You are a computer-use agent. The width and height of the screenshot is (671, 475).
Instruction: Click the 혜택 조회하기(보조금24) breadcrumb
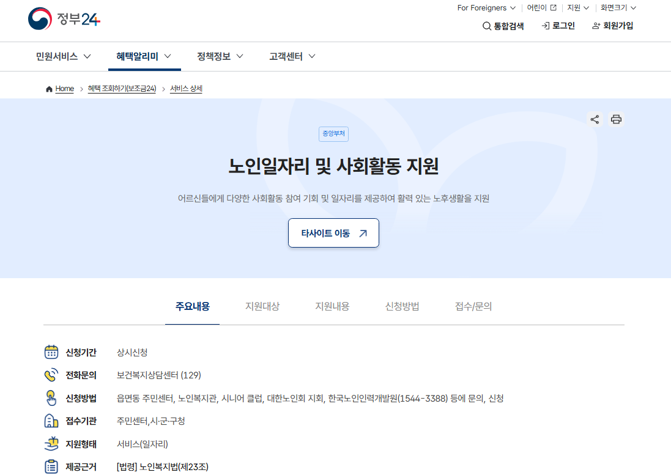[122, 89]
